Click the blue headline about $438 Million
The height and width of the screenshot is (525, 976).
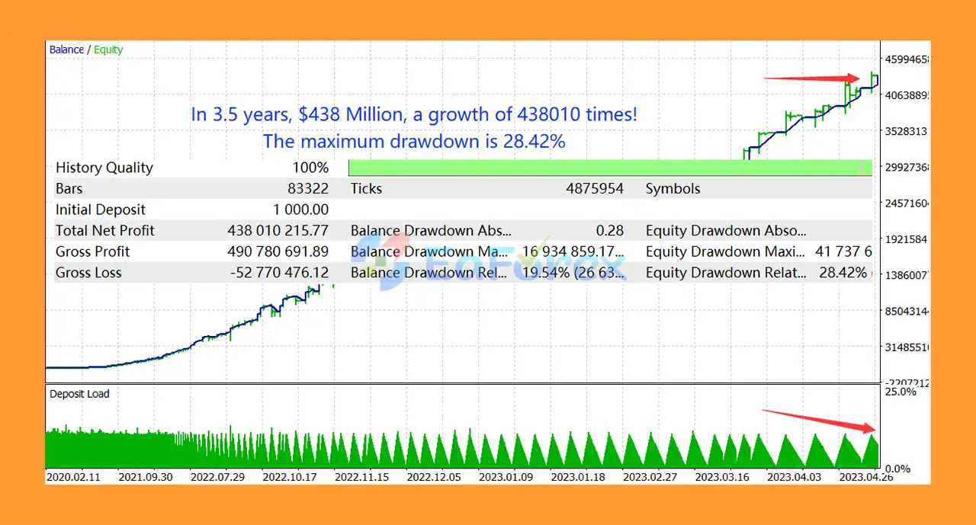tap(414, 115)
